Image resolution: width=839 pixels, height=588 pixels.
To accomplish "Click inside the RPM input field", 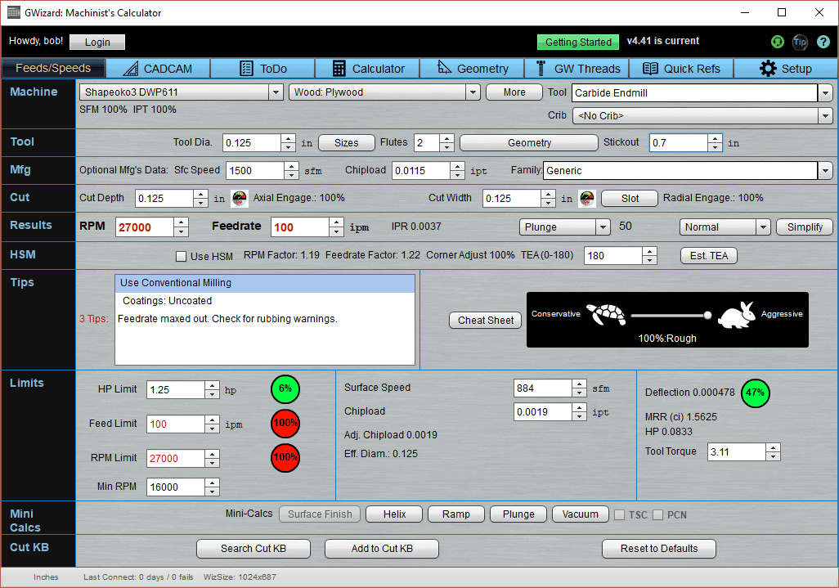I will (143, 227).
